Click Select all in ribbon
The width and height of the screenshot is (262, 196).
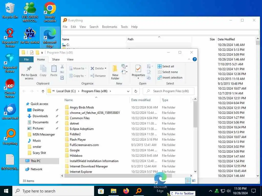(166, 66)
